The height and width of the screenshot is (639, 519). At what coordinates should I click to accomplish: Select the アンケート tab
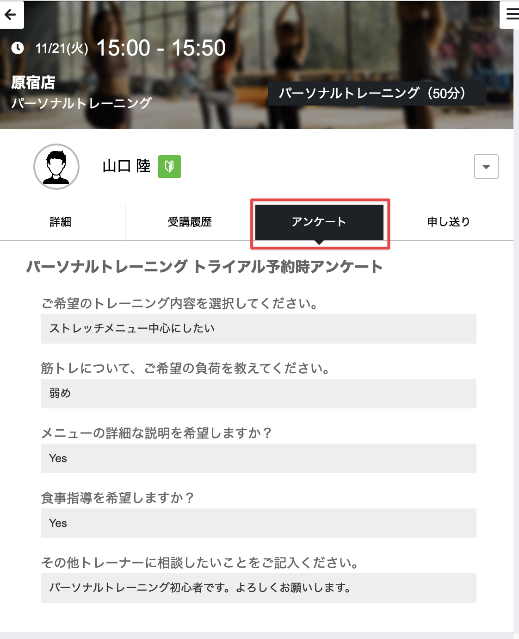click(x=319, y=222)
